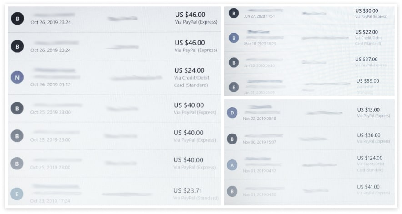
Task: Click the N avatar on Oct 26 01:12 order
Action: (x=17, y=77)
